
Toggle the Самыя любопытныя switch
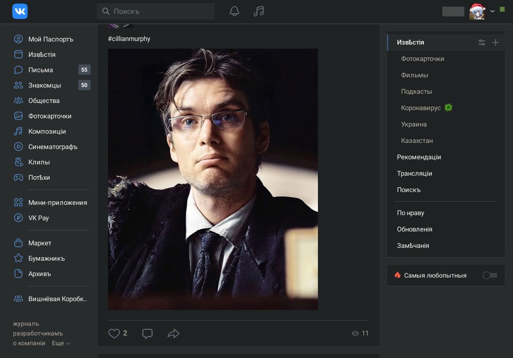coord(490,276)
